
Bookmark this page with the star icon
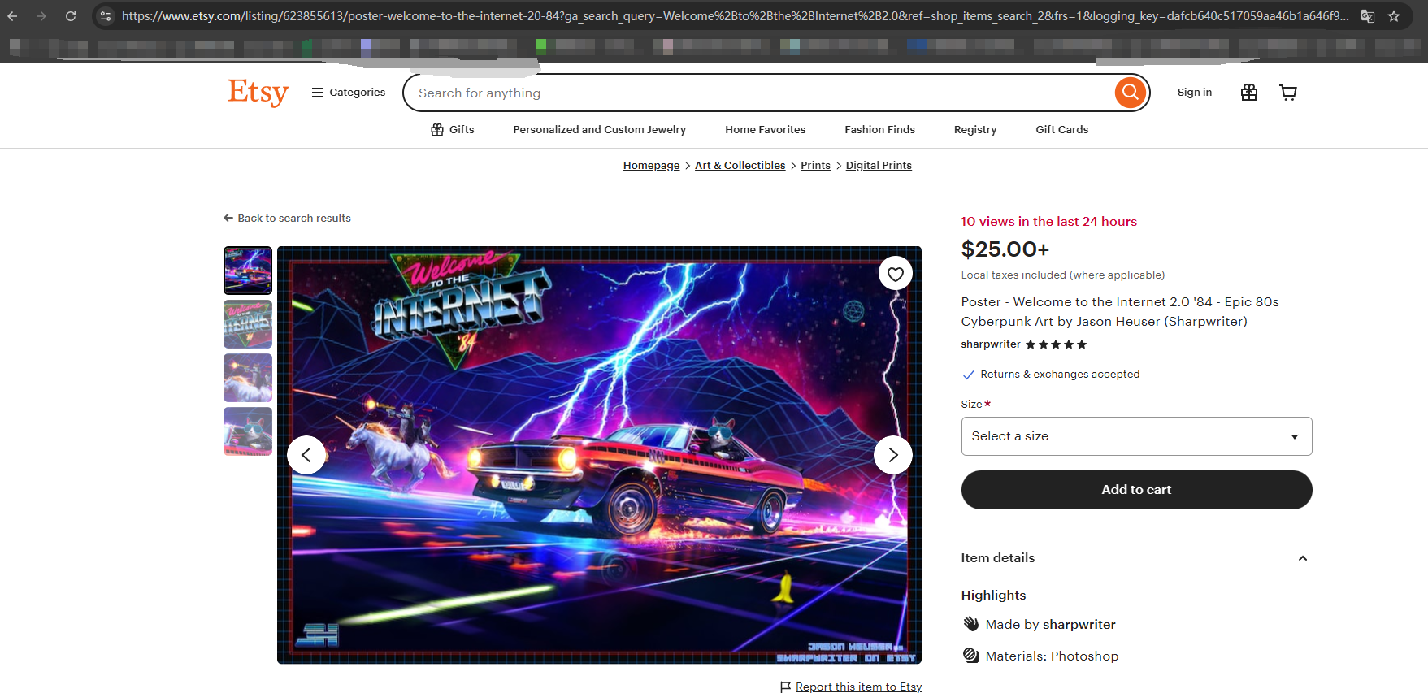(1394, 16)
